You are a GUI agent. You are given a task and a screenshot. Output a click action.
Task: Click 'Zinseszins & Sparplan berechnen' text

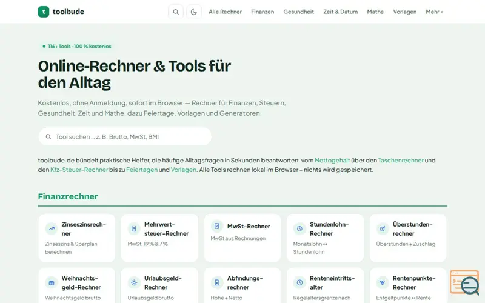71,248
